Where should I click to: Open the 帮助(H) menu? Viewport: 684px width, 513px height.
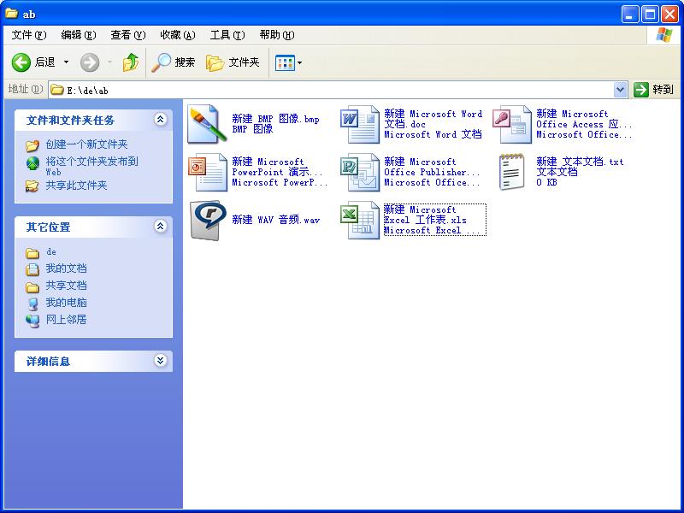276,35
